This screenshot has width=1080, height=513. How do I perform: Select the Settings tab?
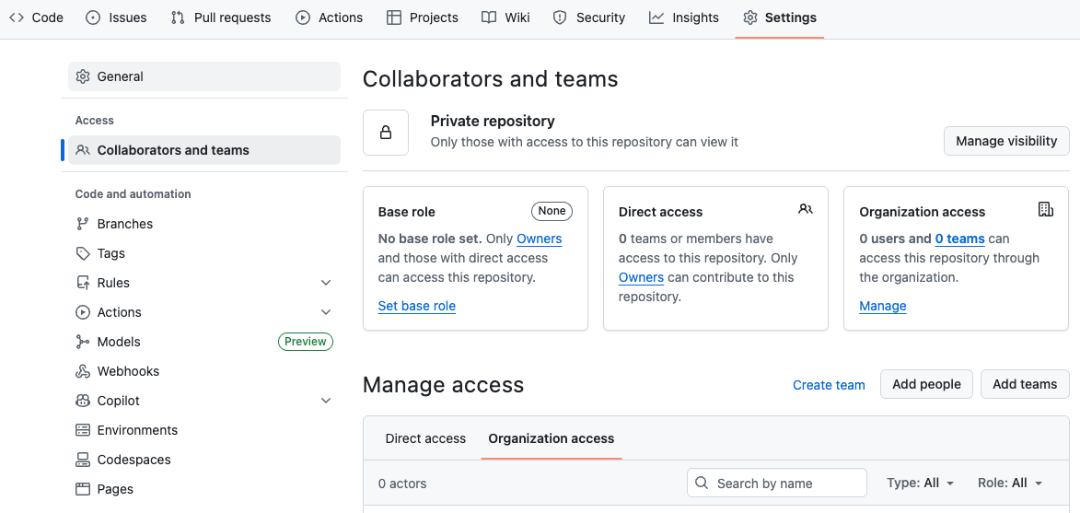[x=780, y=17]
